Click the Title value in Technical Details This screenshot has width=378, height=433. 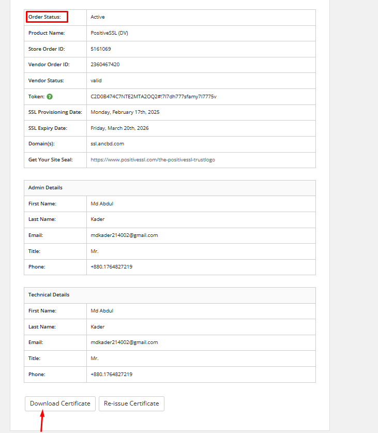[95, 359]
